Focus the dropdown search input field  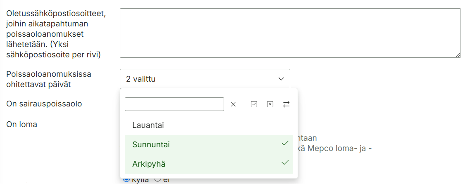tap(174, 104)
